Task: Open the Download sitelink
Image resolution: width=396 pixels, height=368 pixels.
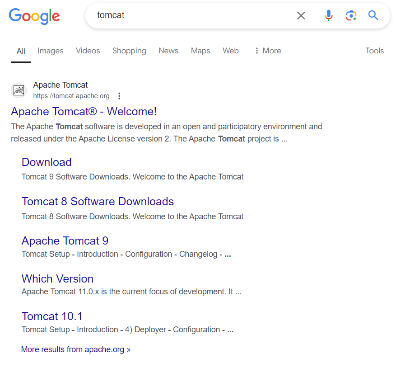Action: pos(47,162)
